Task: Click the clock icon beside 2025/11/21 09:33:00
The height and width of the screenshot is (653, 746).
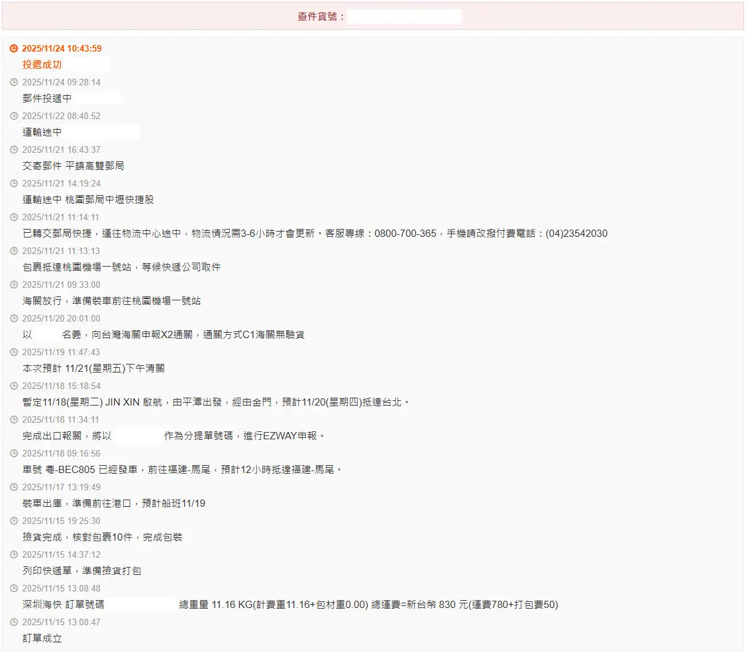Action: point(14,285)
